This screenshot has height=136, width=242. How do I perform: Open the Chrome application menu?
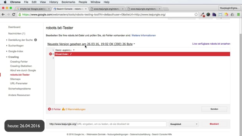15,2
